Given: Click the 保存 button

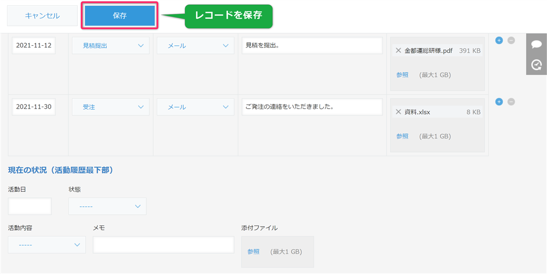Looking at the screenshot, I should pos(120,16).
